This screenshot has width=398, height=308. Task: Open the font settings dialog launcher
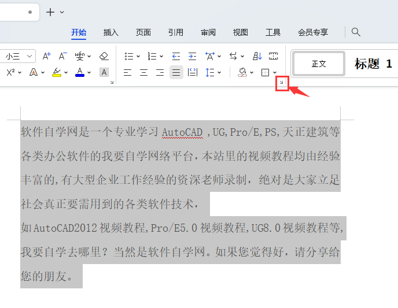tap(112, 83)
